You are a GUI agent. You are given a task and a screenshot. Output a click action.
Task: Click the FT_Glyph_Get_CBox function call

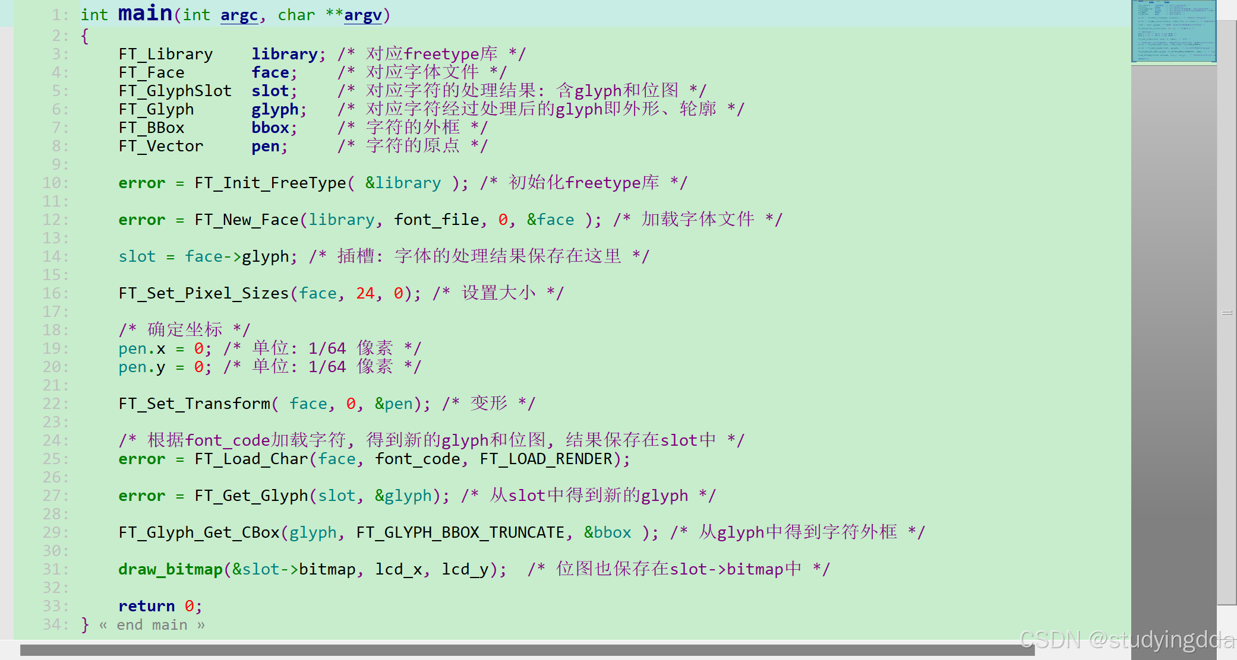coord(198,532)
